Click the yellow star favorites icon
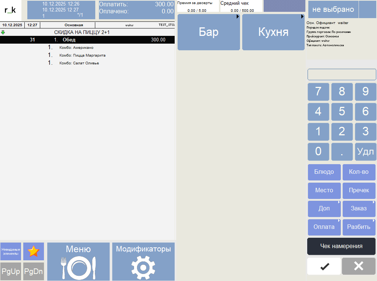Screen dimensions: 377x281 [34, 251]
